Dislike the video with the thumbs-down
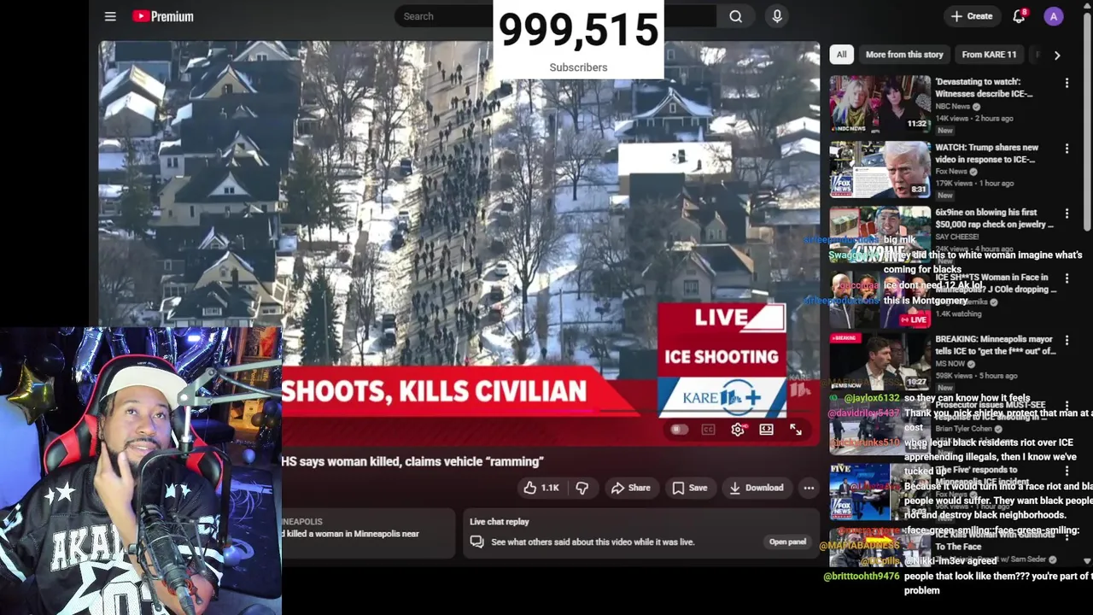The height and width of the screenshot is (615, 1093). tap(582, 488)
